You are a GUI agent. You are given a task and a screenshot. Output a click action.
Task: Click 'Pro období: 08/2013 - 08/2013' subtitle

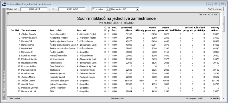pos(116,23)
